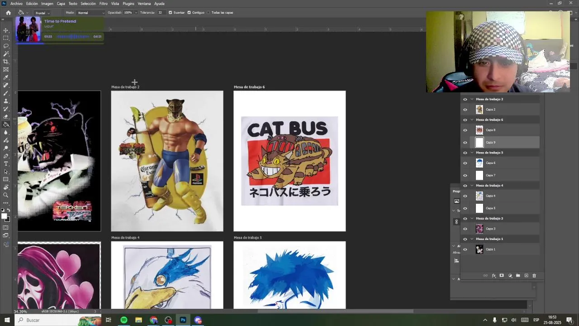Open the Ventana menu

pyautogui.click(x=144, y=4)
